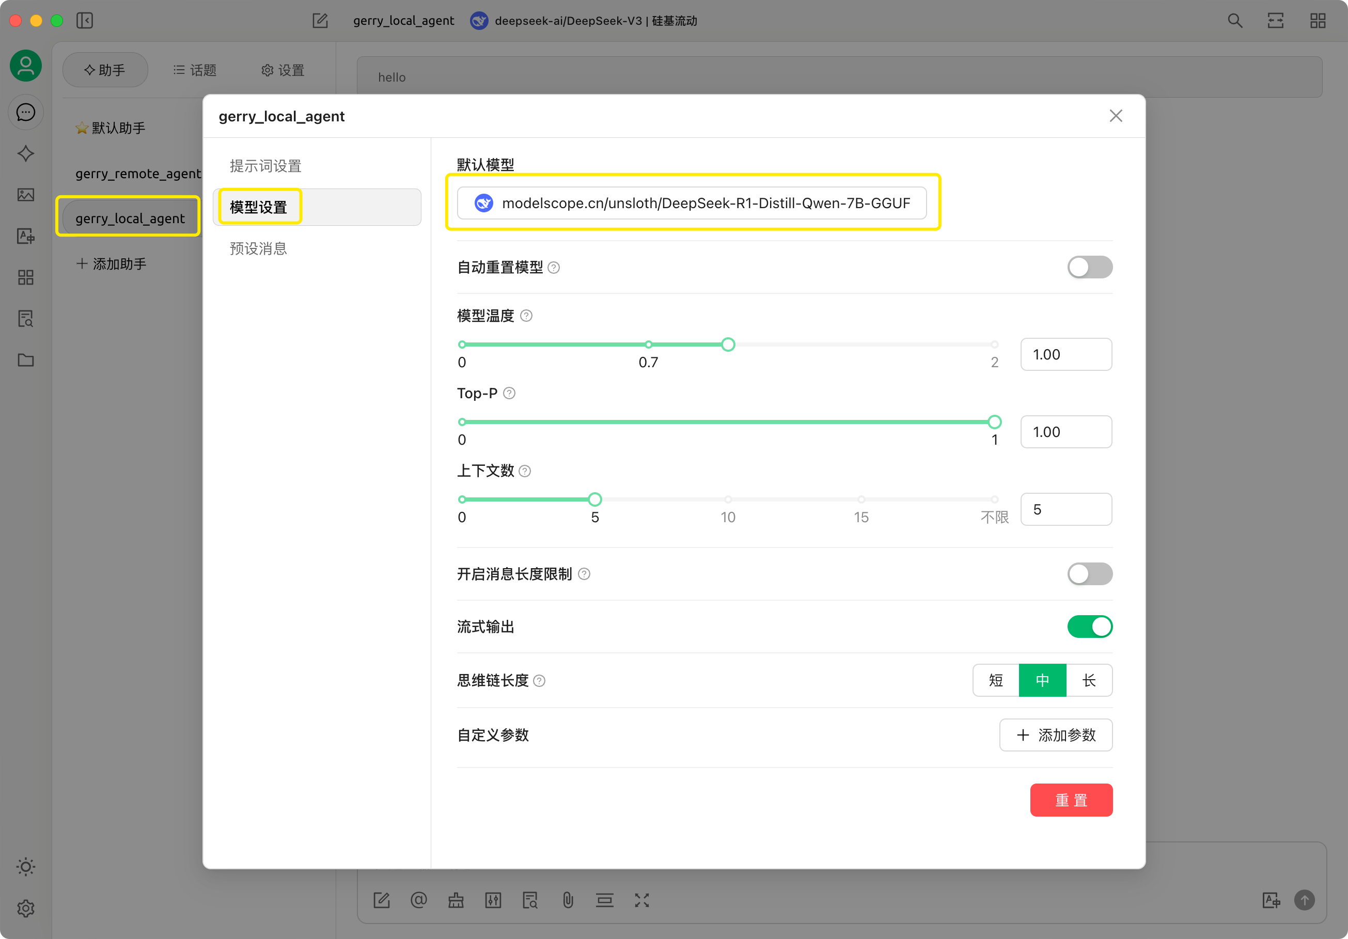Open the knowledge base sidebar icon
Screen dimensions: 1348x939
pyautogui.click(x=26, y=318)
